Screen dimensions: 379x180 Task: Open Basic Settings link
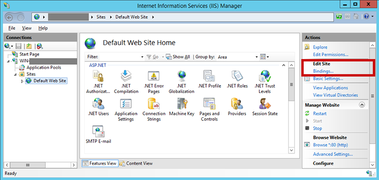tap(328, 78)
